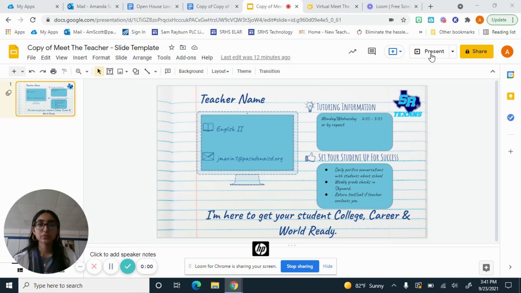Open the present to meeting dropdown arrow
The image size is (521, 293).
[x=401, y=51]
